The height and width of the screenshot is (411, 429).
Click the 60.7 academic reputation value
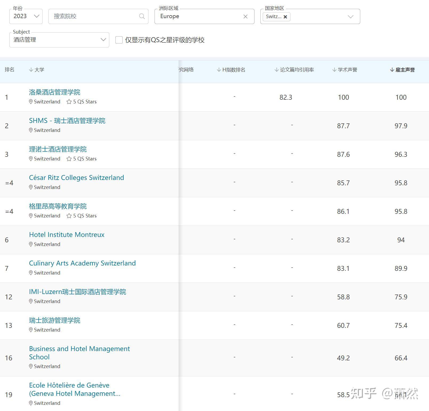343,325
